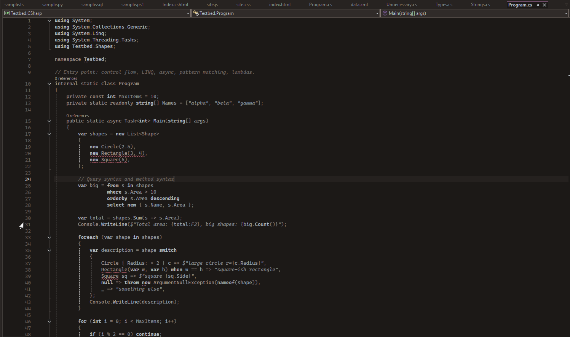Open the site.css tab
570x337 pixels.
[x=243, y=5]
